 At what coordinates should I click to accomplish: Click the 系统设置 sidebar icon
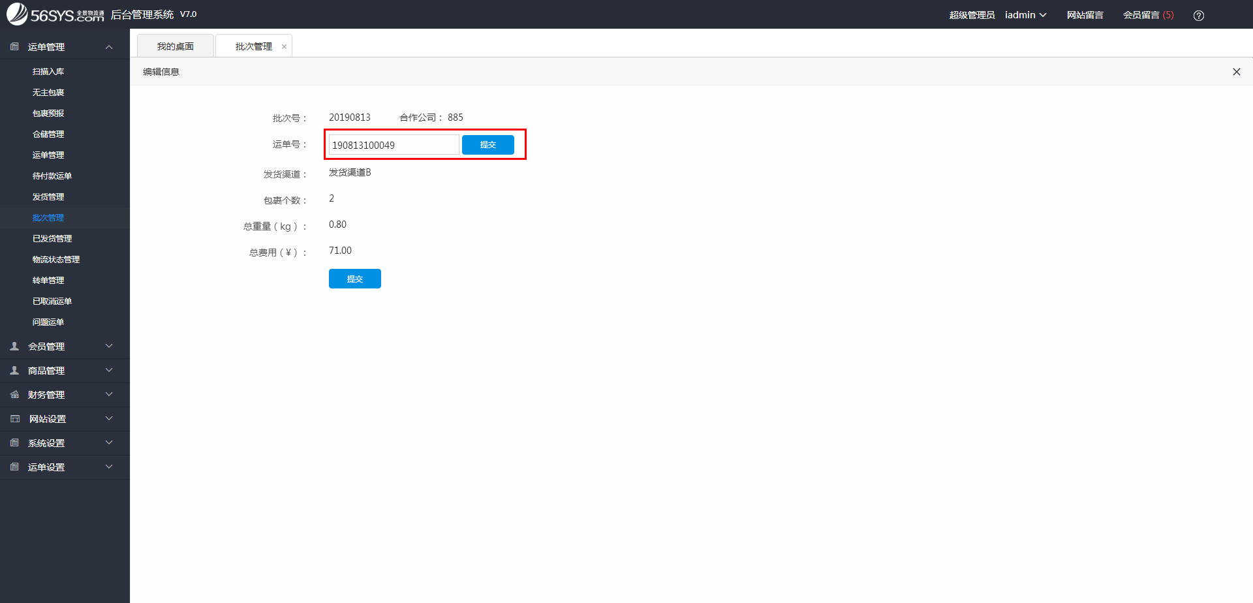14,443
